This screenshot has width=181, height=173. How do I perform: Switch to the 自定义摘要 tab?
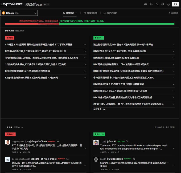point(110,13)
